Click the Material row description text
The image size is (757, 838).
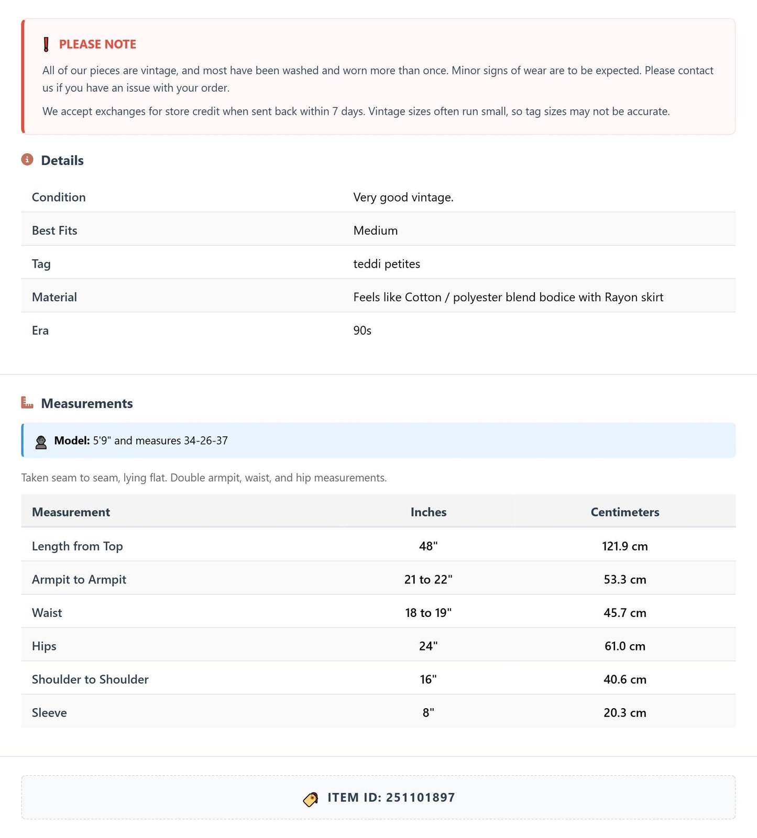coord(508,297)
